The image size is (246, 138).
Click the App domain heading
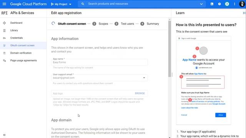click(x=61, y=120)
